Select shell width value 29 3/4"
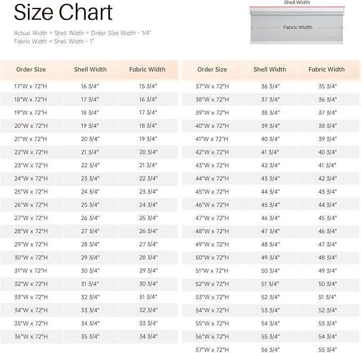Screen dimensions: 362x353 click(x=90, y=258)
